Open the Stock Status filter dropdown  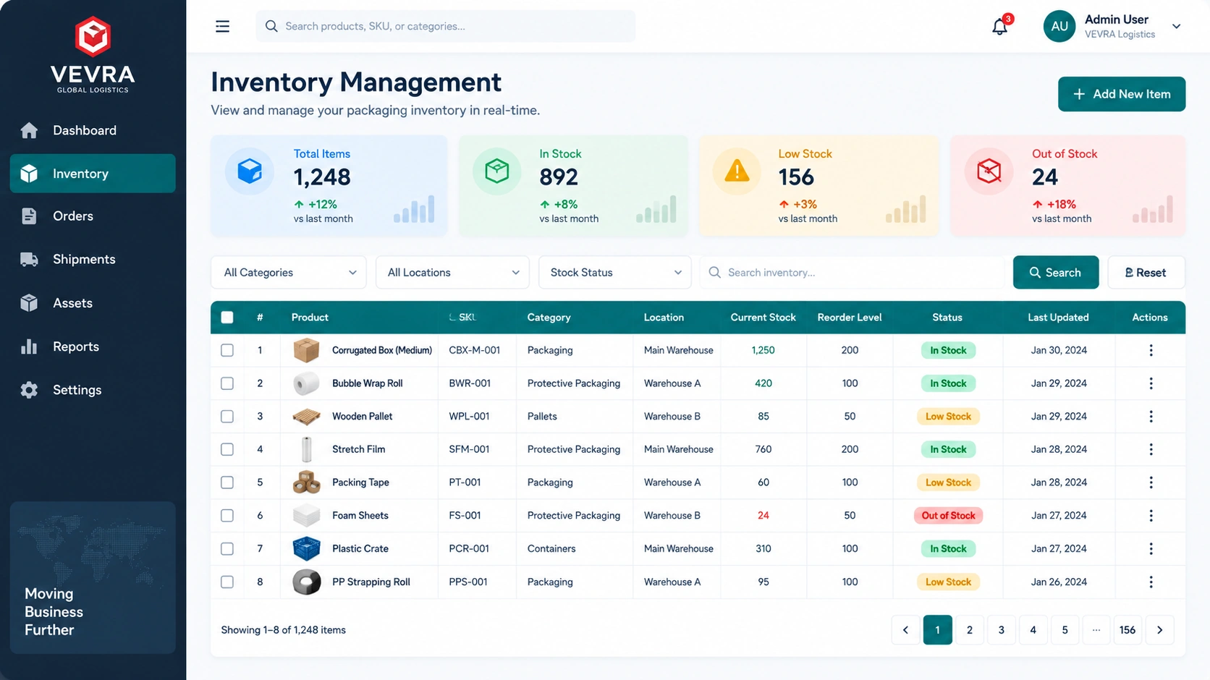pyautogui.click(x=615, y=273)
